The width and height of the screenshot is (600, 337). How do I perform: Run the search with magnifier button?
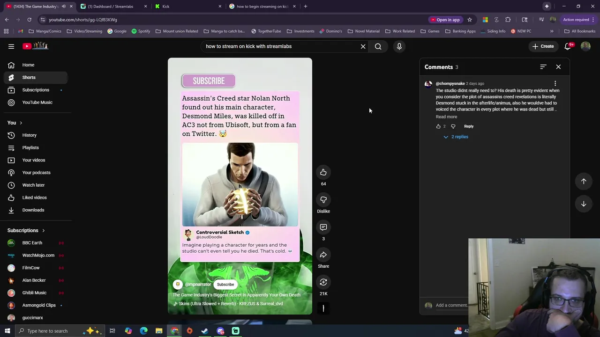pyautogui.click(x=378, y=46)
